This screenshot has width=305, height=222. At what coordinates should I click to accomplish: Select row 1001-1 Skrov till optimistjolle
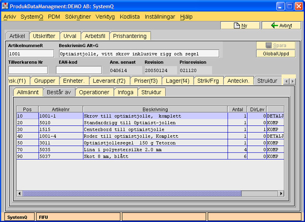tap(150, 116)
